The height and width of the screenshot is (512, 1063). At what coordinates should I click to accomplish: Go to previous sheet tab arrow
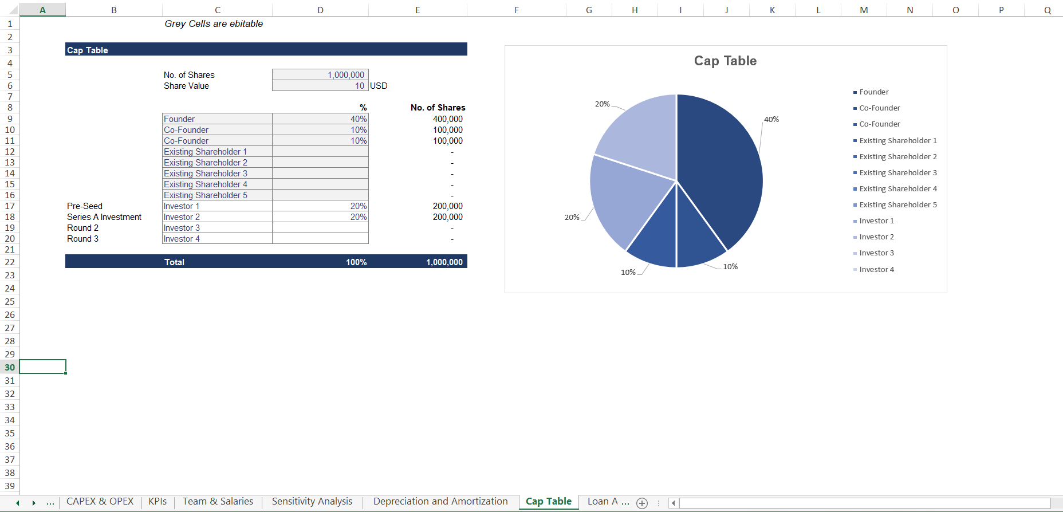(x=18, y=503)
